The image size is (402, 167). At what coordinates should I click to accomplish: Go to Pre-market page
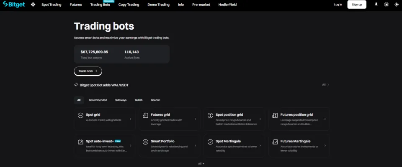pyautogui.click(x=201, y=5)
